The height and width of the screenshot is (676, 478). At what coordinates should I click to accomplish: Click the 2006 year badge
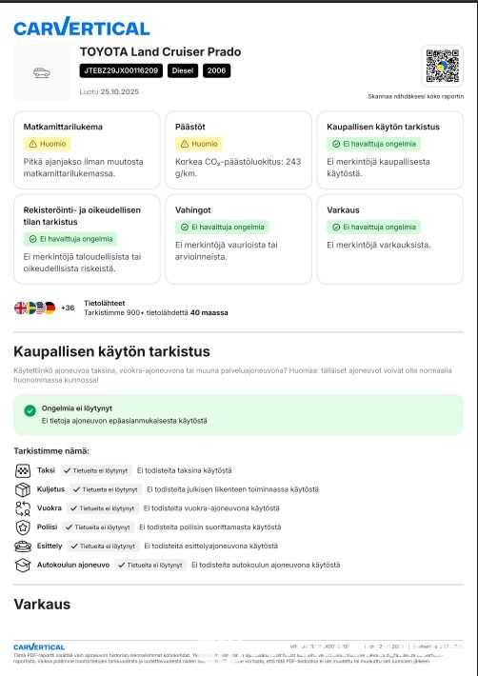[x=216, y=70]
